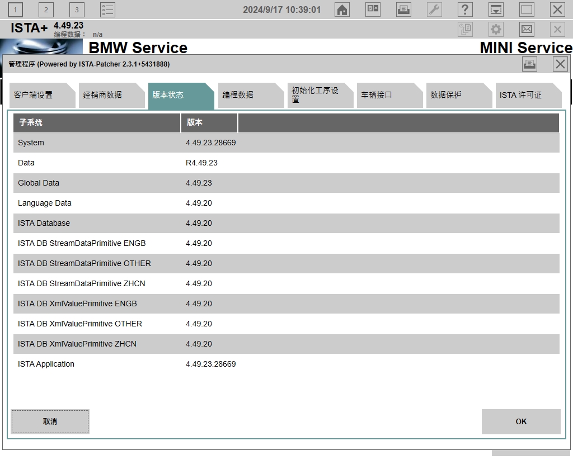The width and height of the screenshot is (573, 460).
Task: Select ISTA DB XmlValuePrimitive ENGB row
Action: click(286, 303)
